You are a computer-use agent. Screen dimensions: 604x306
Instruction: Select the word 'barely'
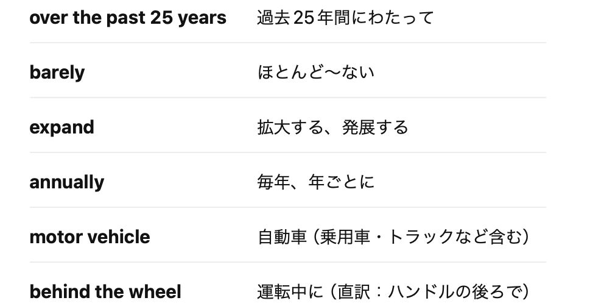tap(57, 73)
